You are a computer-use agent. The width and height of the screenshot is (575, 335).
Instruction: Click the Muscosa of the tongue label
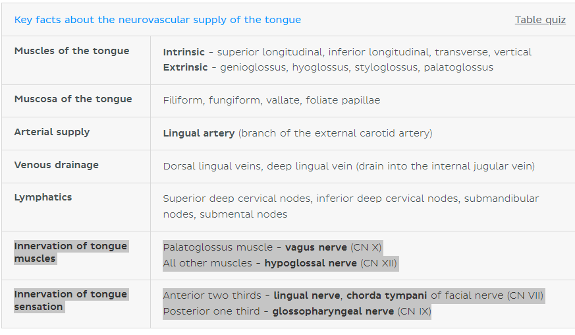[73, 99]
